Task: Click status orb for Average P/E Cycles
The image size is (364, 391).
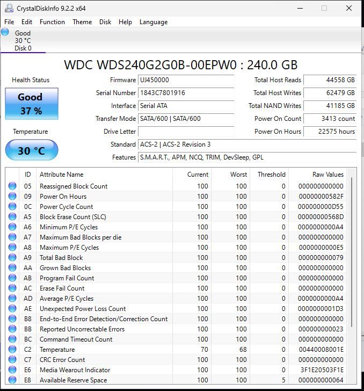Action: [x=12, y=299]
